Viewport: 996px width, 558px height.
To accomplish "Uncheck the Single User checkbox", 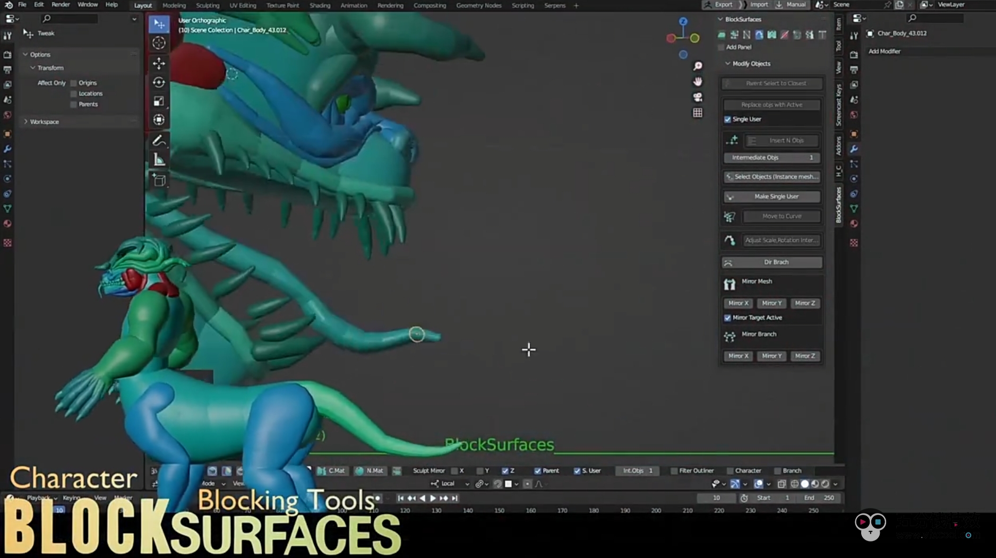I will point(727,119).
